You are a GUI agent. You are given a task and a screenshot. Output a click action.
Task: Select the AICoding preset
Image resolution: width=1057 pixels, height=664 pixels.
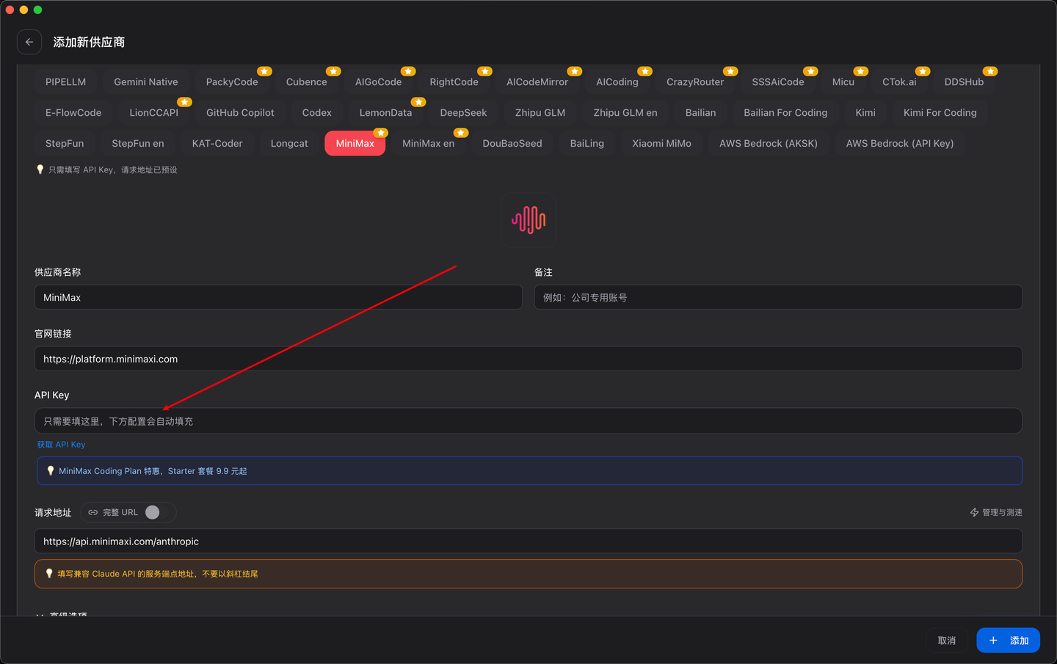click(x=617, y=82)
